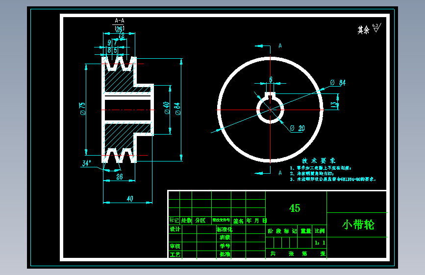
Task: Select the "40" overall width dimension
Action: (x=130, y=199)
